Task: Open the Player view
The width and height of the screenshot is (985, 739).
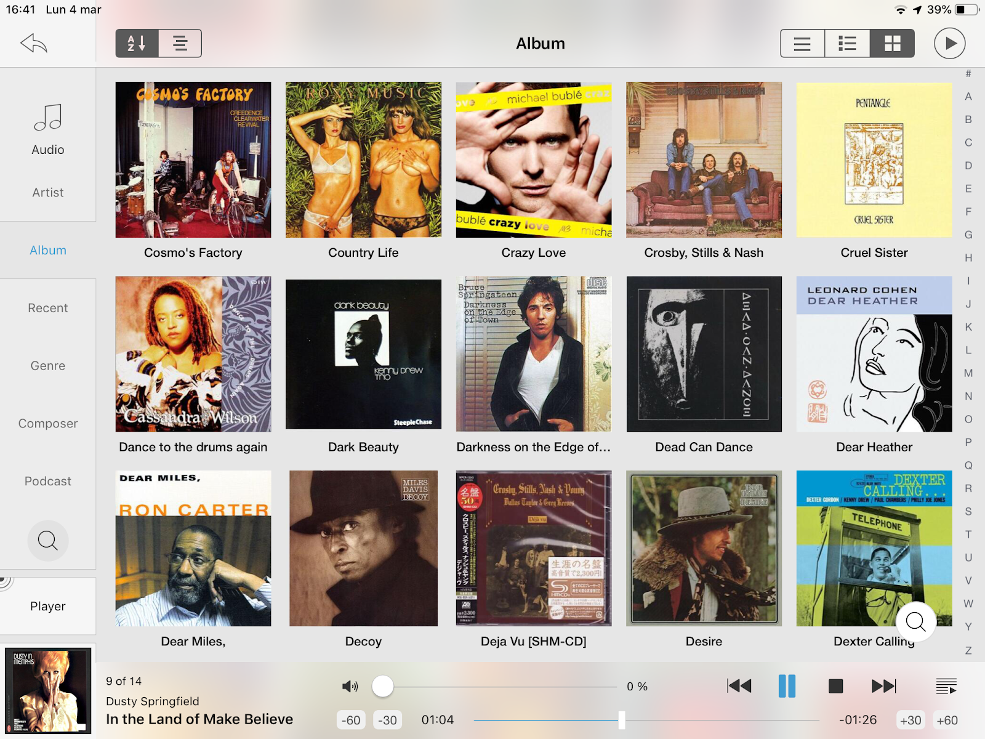Action: (x=48, y=606)
